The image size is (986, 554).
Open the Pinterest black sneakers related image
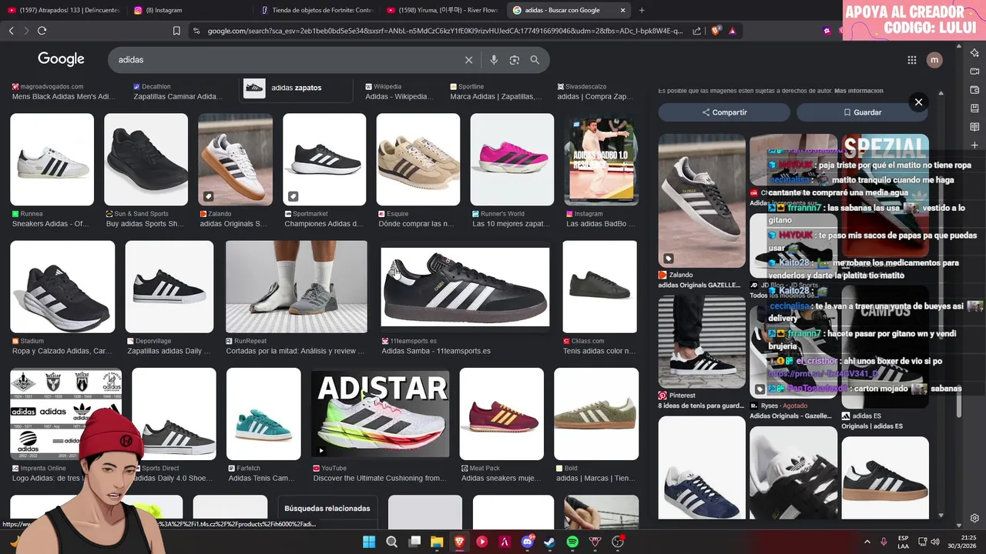(x=702, y=342)
